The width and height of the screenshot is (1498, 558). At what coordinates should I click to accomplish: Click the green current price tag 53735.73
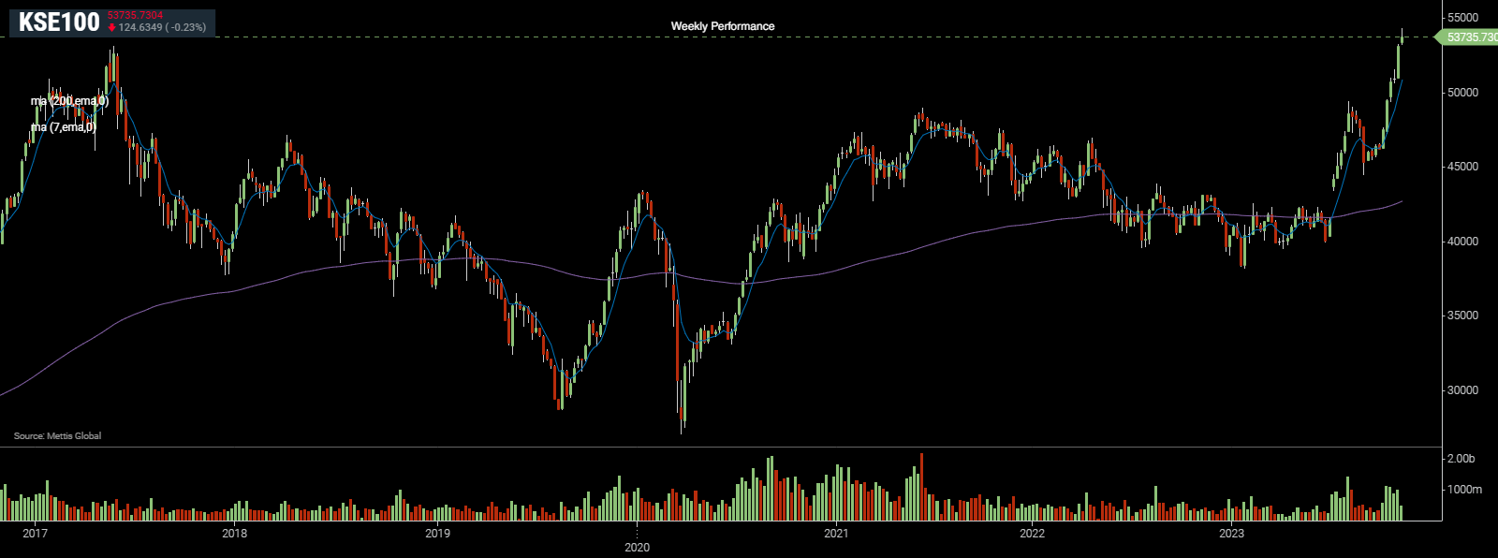1468,37
